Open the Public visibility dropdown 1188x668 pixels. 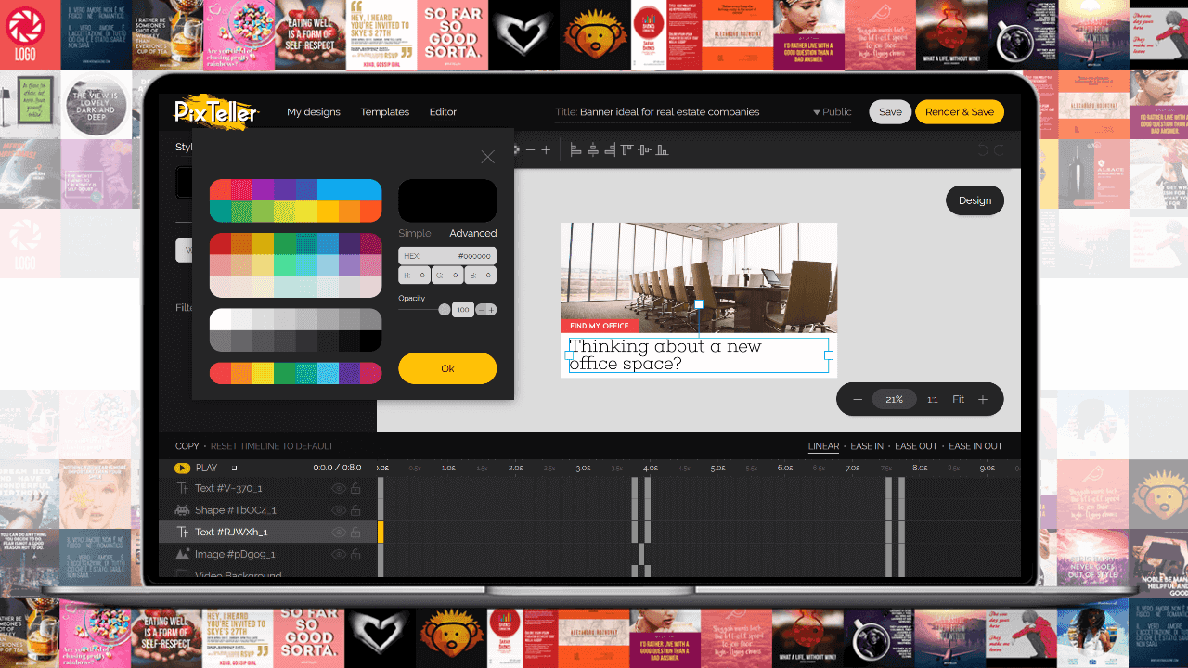tap(832, 112)
